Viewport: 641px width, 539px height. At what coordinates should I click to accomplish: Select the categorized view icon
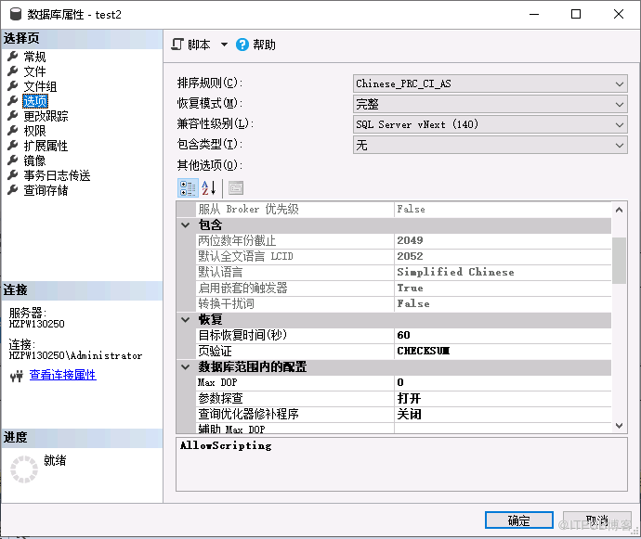pyautogui.click(x=187, y=187)
